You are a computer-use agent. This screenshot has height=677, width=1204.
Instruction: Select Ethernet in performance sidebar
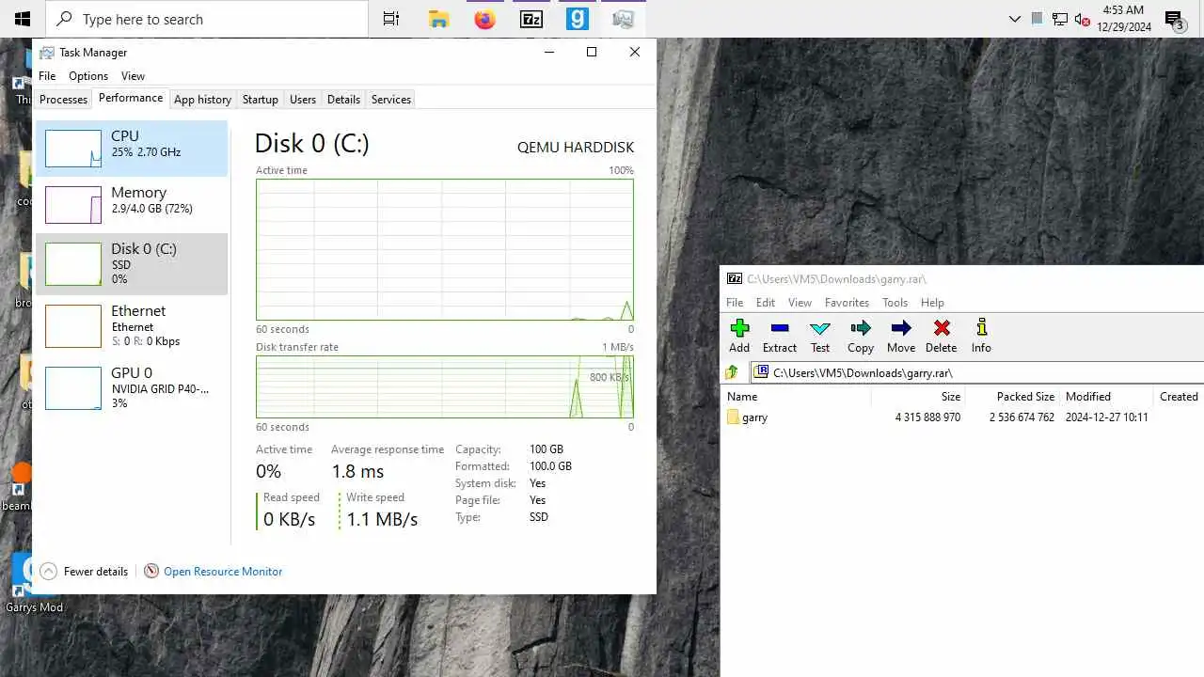pos(132,325)
